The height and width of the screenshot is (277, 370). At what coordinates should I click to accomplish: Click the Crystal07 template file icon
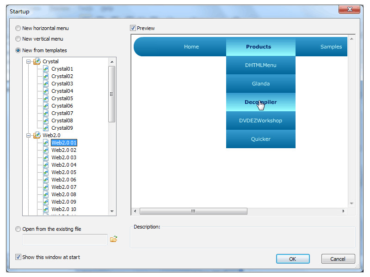(x=46, y=113)
